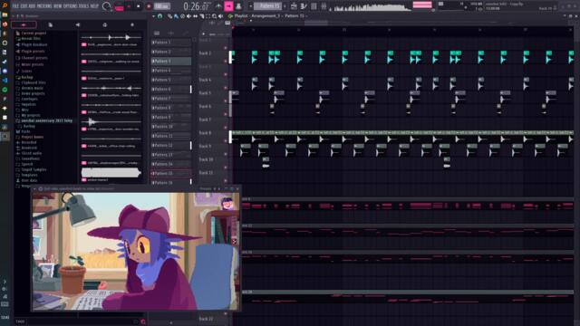This screenshot has width=580, height=326.
Task: Toggle mute switch for Track 5
Action: (x=226, y=101)
